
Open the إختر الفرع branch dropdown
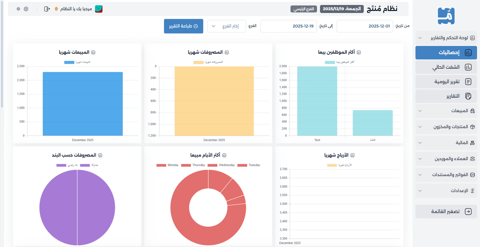pos(226,26)
